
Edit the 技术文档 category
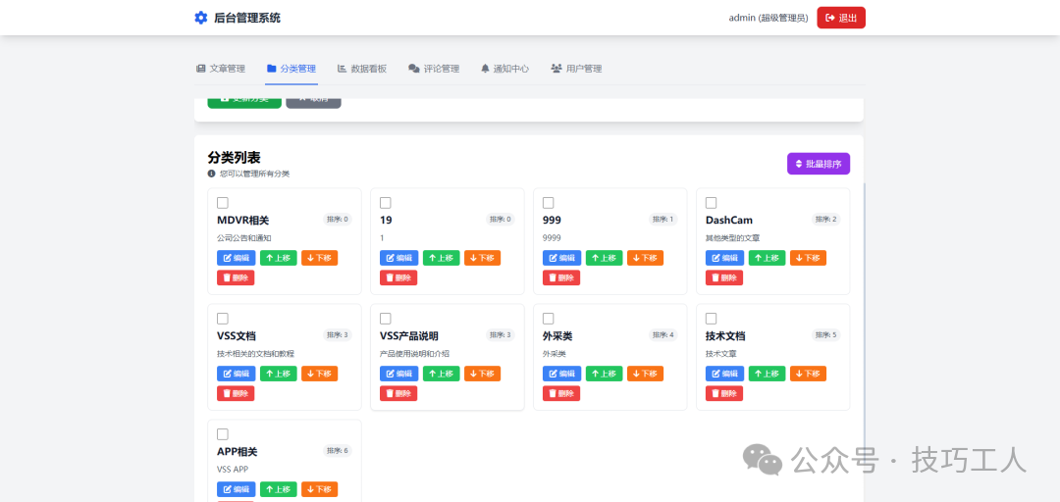click(x=724, y=373)
